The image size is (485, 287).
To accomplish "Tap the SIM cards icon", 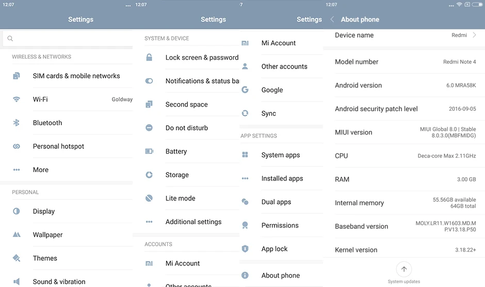I will tap(17, 76).
